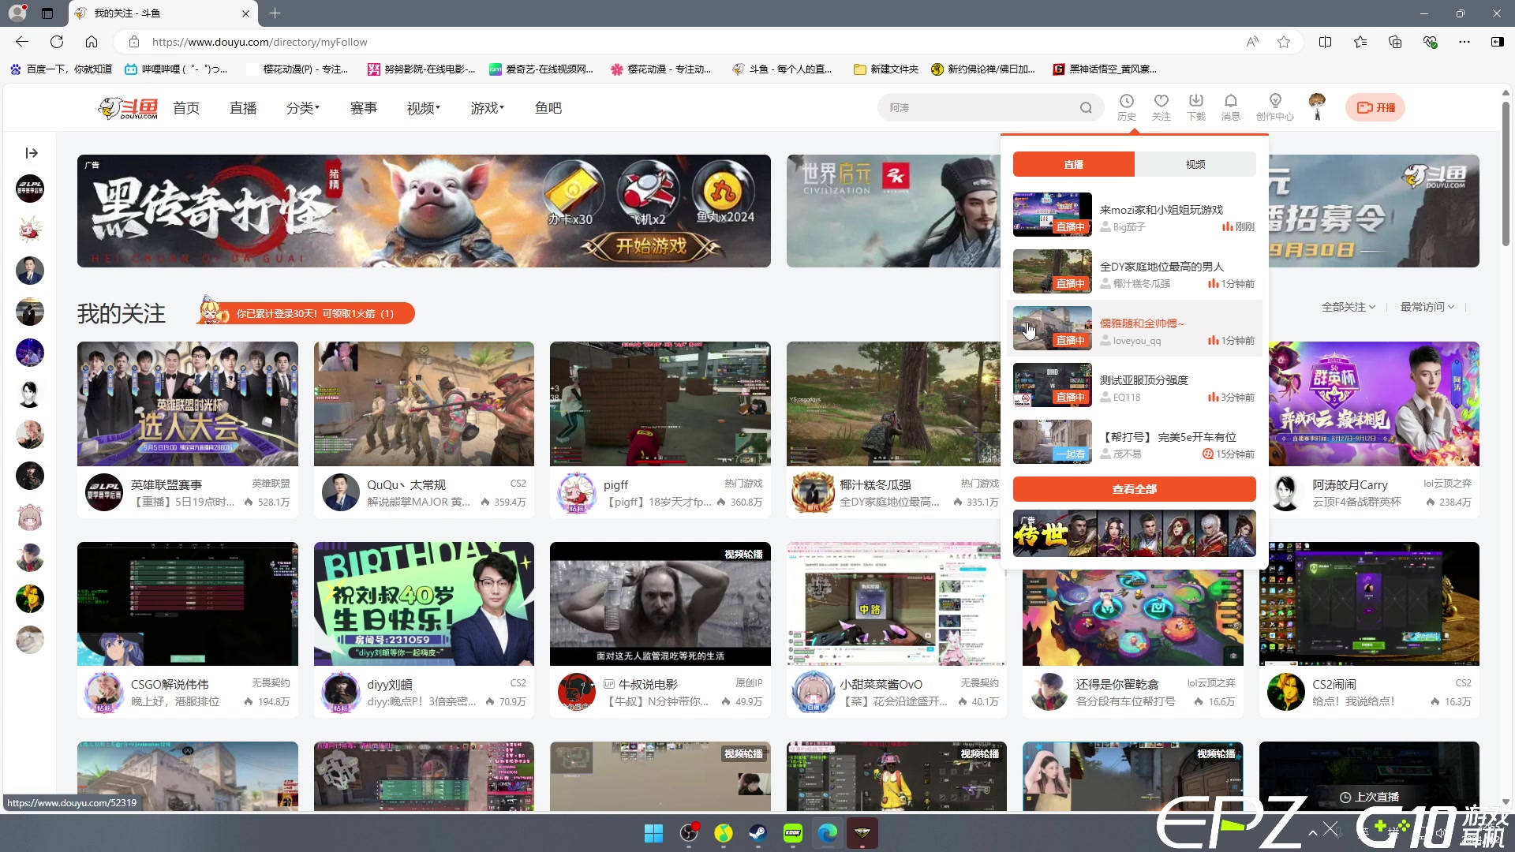Open Windows Start button

pyautogui.click(x=654, y=833)
